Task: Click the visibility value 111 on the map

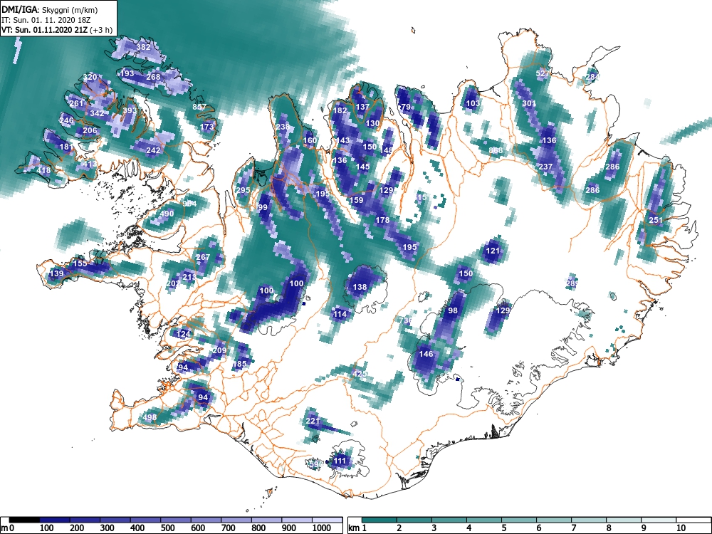Action: pos(340,461)
